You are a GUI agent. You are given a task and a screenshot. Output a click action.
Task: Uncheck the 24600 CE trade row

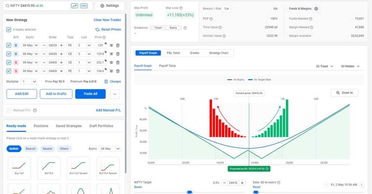pyautogui.click(x=9, y=54)
